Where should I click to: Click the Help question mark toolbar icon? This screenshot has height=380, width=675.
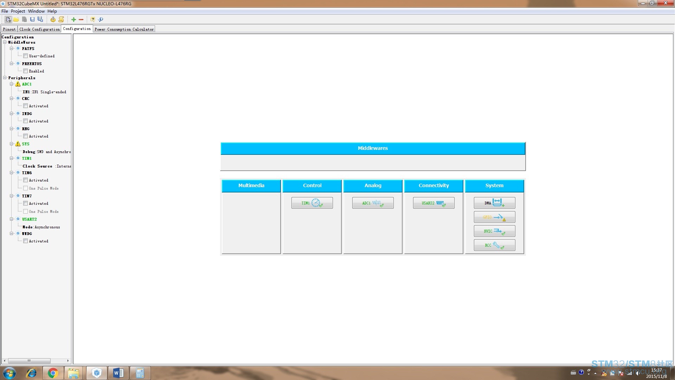click(92, 19)
